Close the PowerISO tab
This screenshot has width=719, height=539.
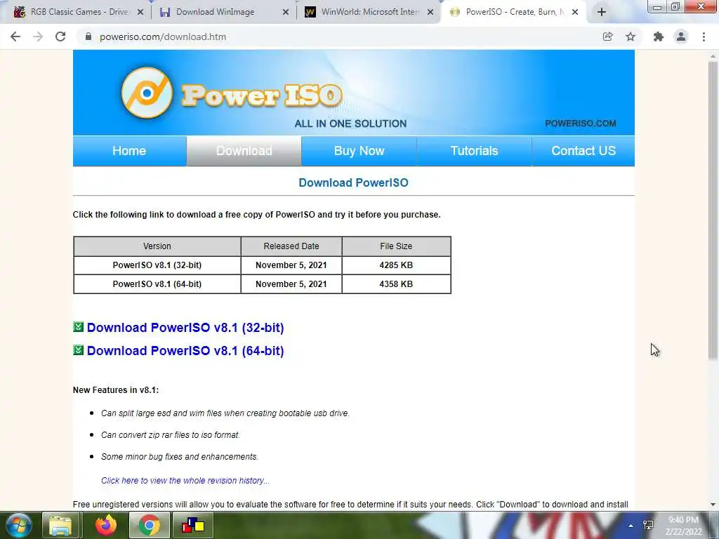coord(575,12)
